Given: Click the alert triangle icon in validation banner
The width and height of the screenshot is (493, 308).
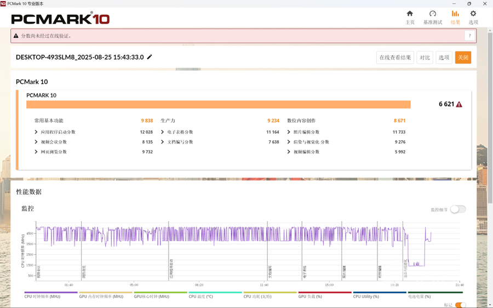Looking at the screenshot, I should (x=16, y=36).
